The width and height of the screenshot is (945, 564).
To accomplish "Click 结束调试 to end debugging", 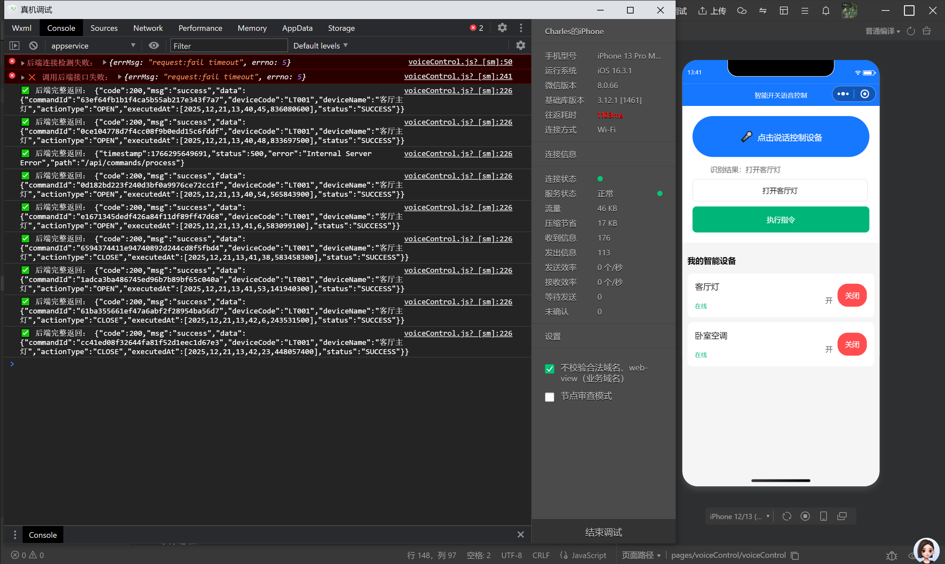I will (603, 532).
